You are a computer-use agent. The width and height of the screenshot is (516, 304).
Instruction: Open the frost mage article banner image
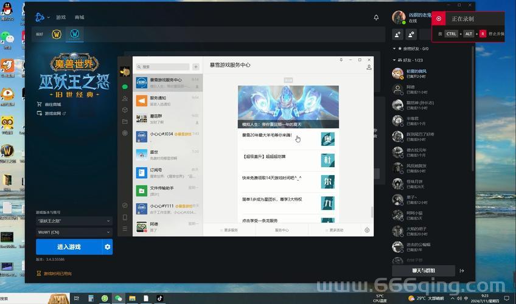tap(288, 107)
